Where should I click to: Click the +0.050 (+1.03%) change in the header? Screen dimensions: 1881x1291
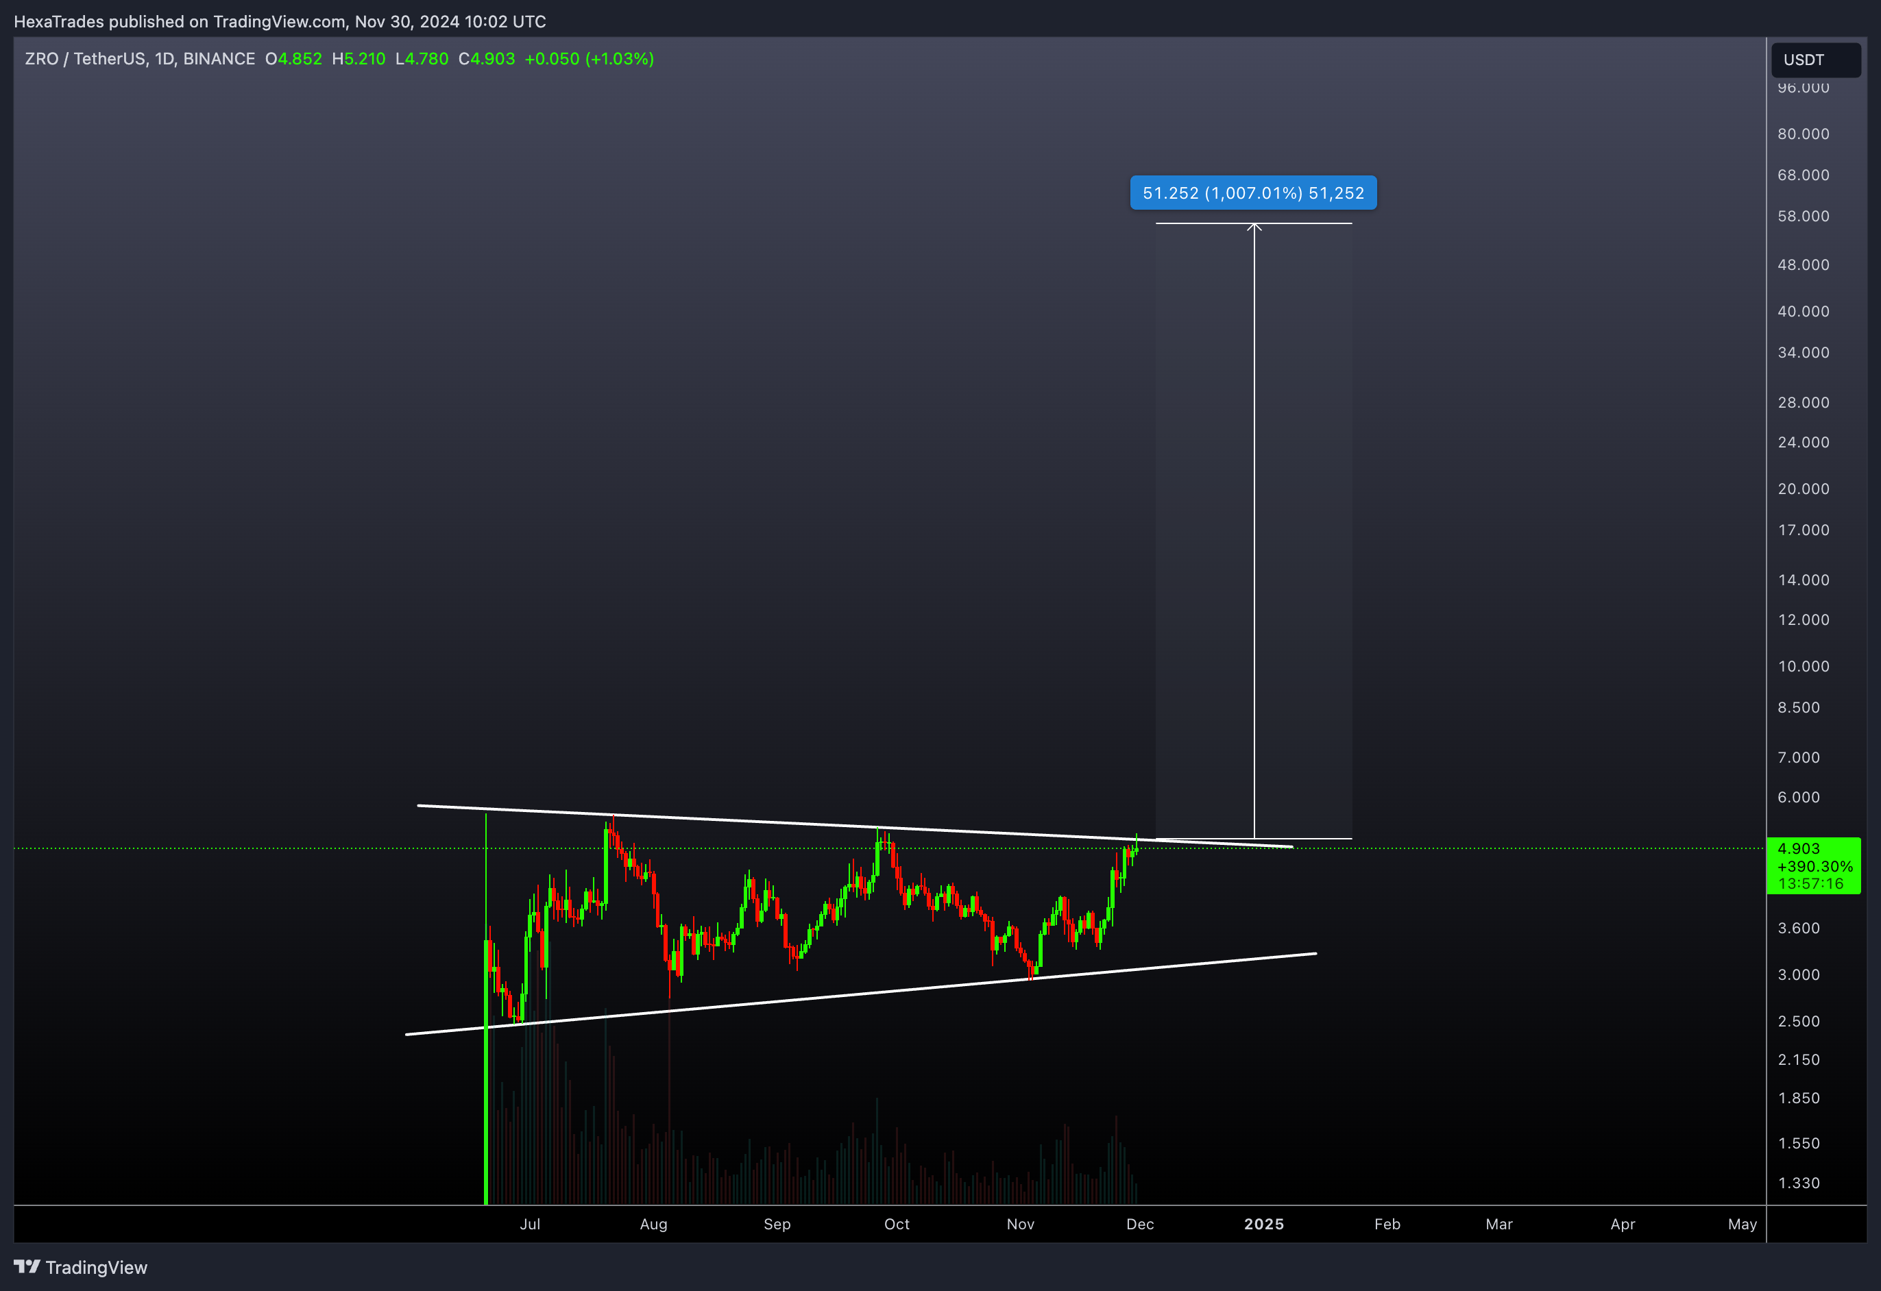(x=590, y=59)
